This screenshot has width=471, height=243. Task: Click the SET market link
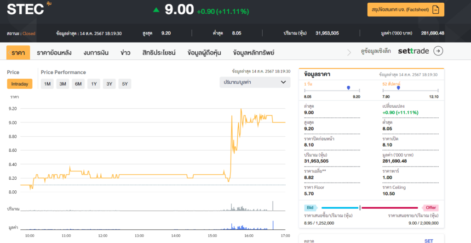point(429,241)
